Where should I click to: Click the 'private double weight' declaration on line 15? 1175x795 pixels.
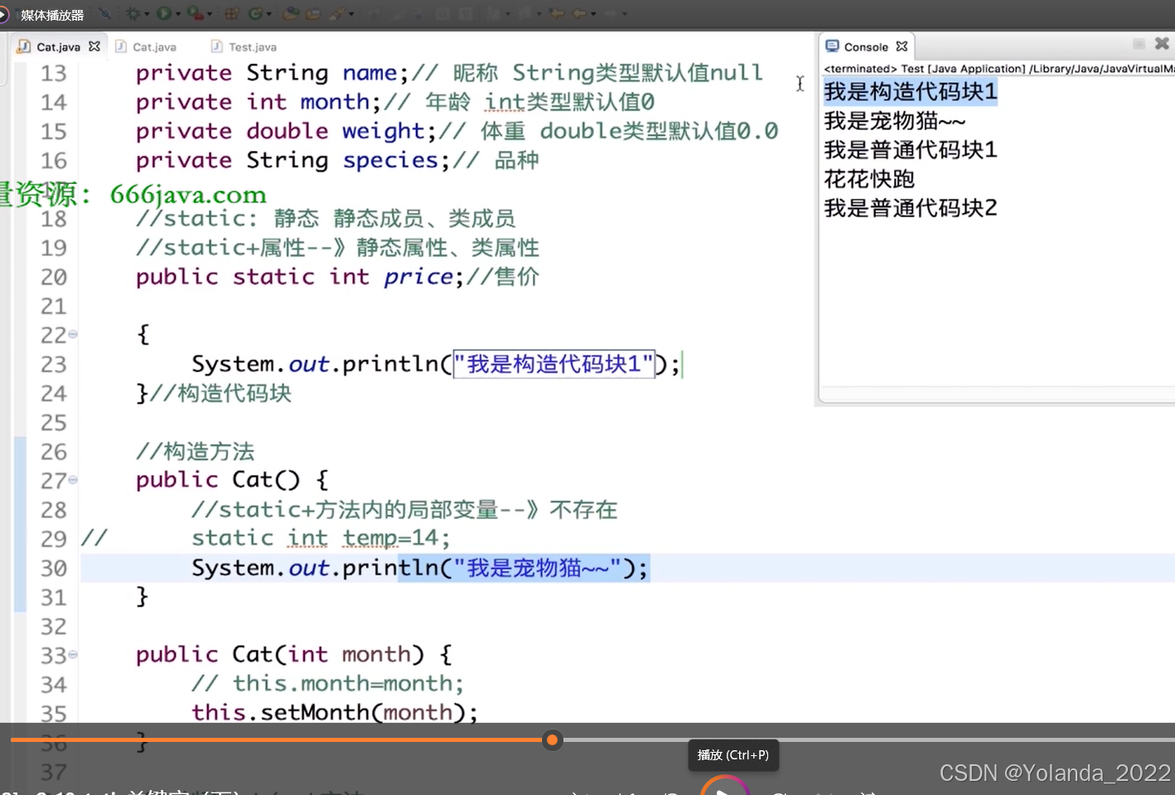(x=286, y=131)
